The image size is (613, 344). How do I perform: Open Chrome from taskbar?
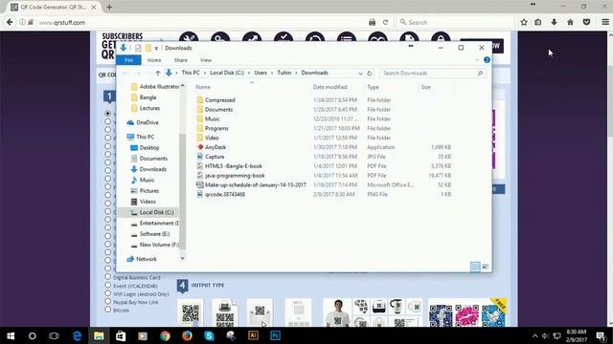(x=165, y=335)
